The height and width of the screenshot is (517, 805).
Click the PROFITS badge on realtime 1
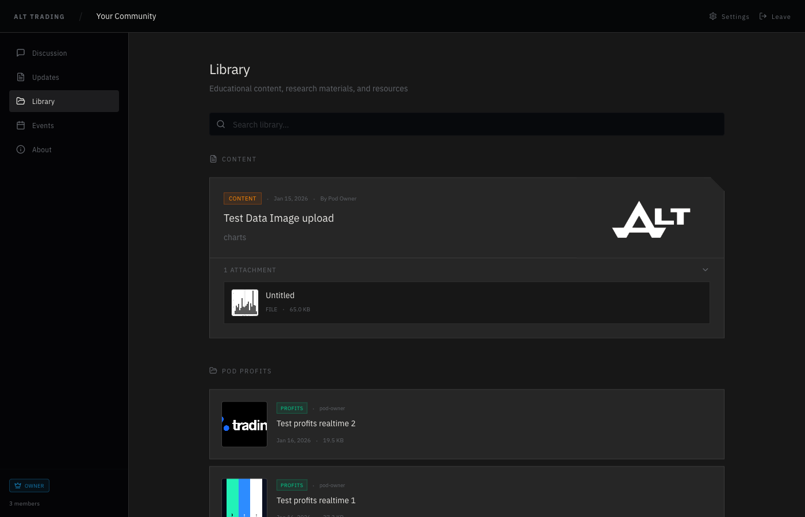point(292,485)
